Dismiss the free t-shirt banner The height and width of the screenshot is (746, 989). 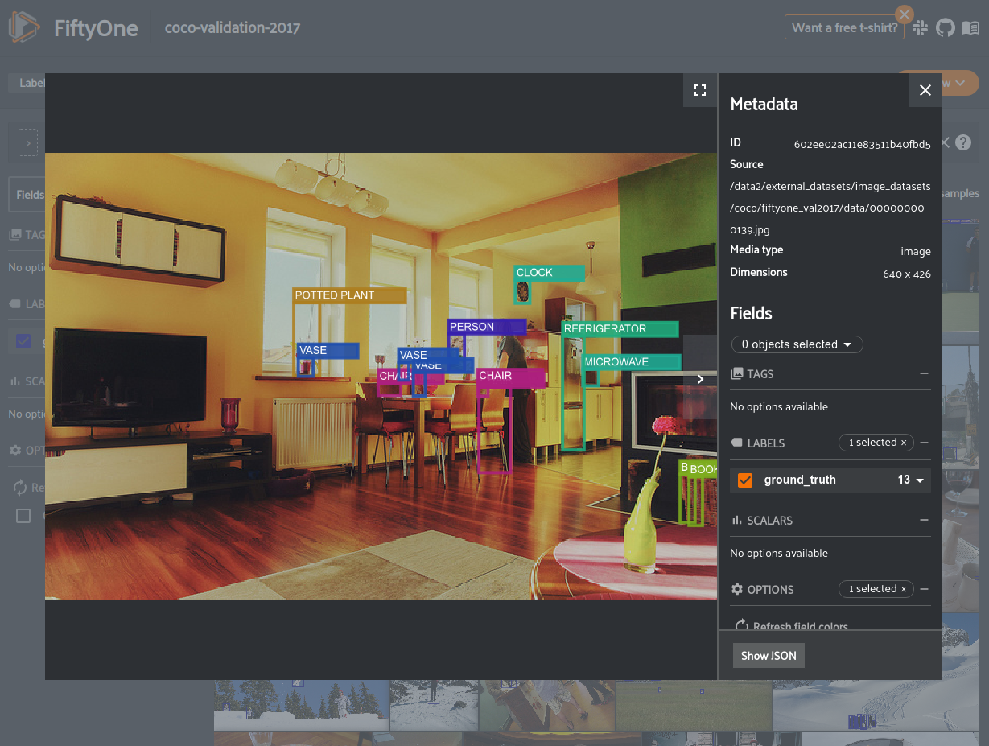905,14
